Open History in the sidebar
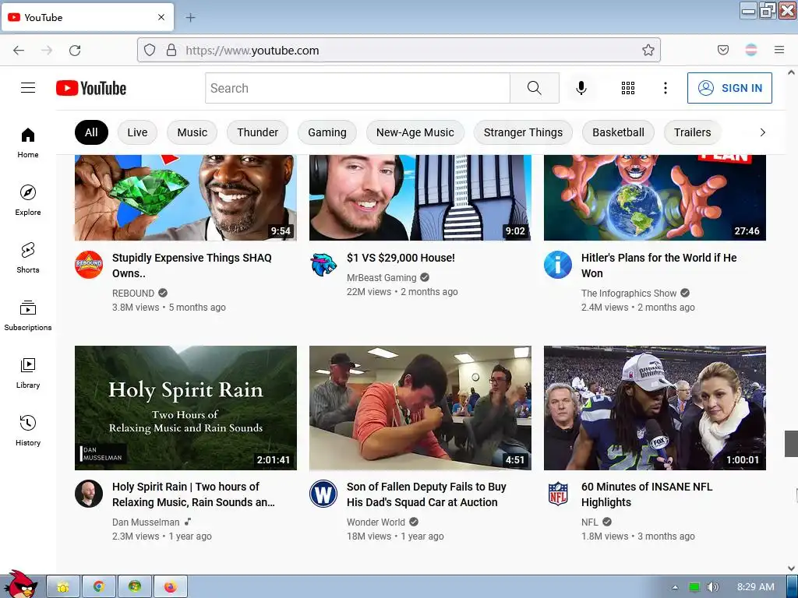798x598 pixels. point(28,431)
